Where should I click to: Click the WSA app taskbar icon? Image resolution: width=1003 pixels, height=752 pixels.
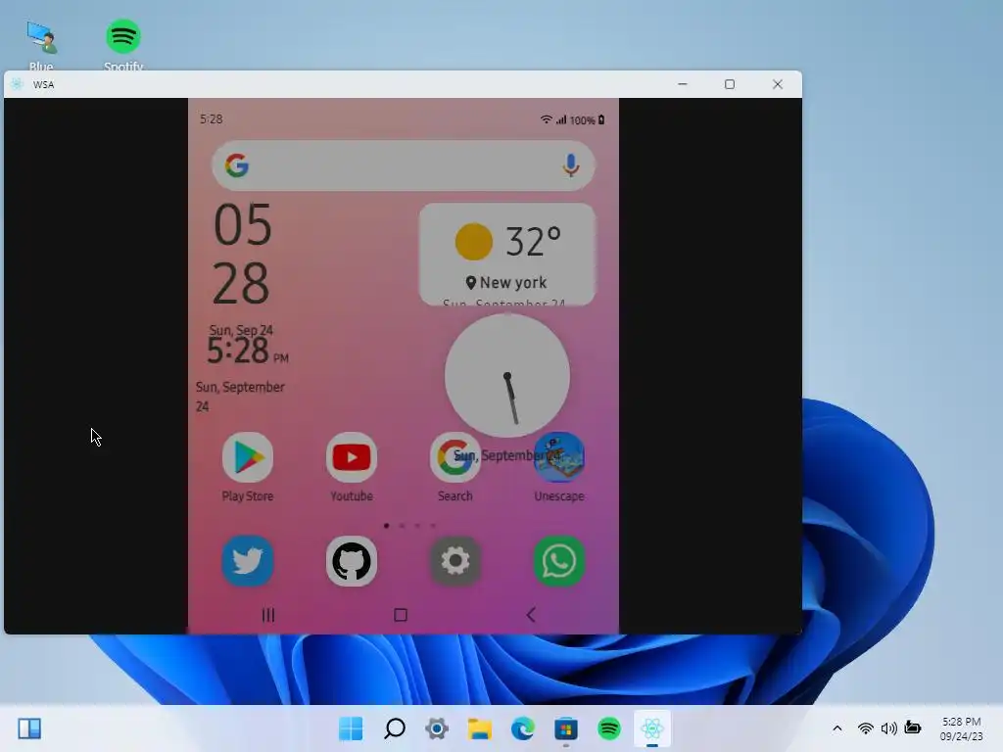coord(651,728)
